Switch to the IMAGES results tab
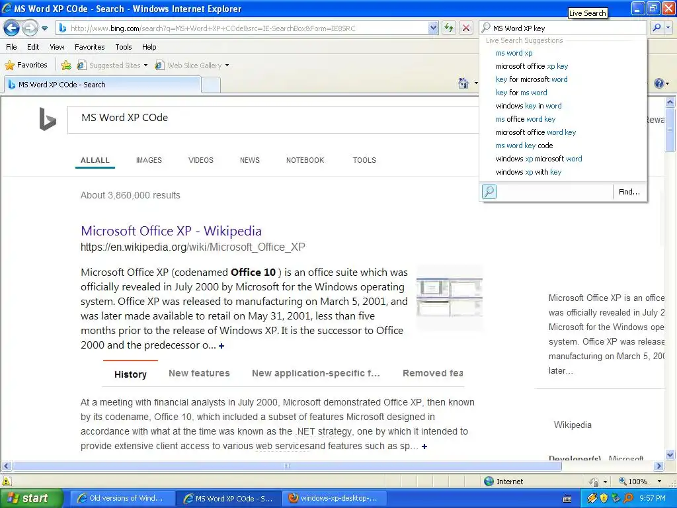Screen dimensions: 677x508 pyautogui.click(x=149, y=160)
